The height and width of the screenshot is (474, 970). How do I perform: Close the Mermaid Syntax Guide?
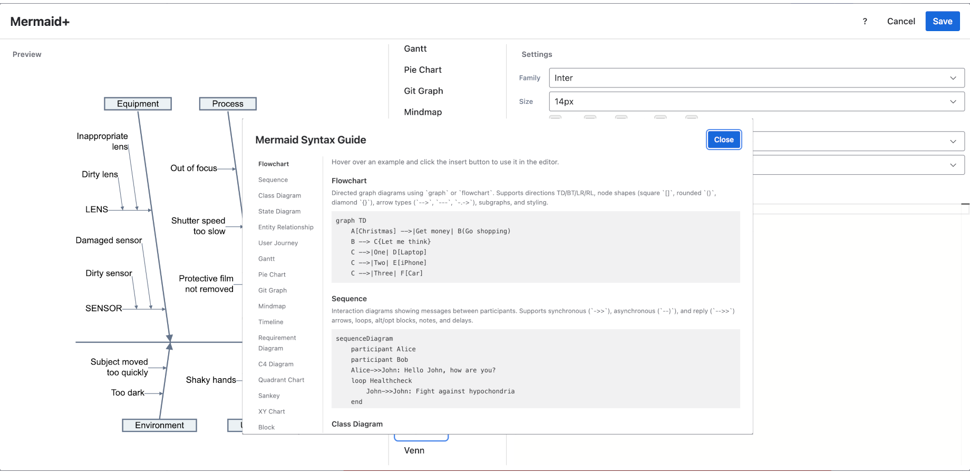[723, 140]
